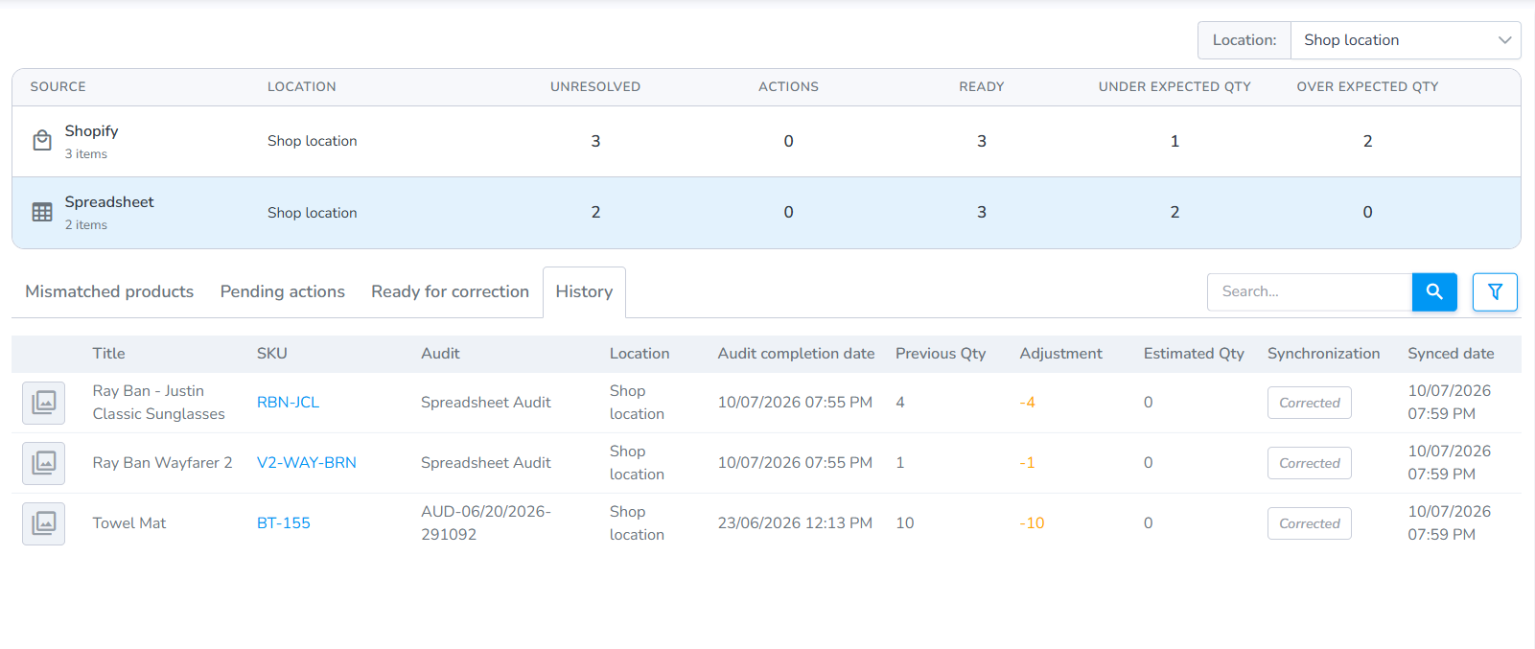Open the BT-155 SKU link

point(284,523)
